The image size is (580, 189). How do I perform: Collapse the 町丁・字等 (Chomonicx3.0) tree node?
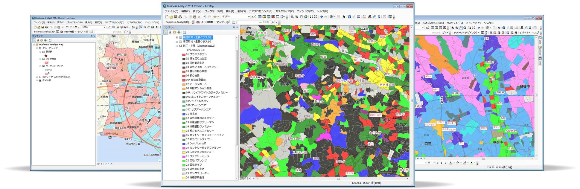[x=176, y=46]
